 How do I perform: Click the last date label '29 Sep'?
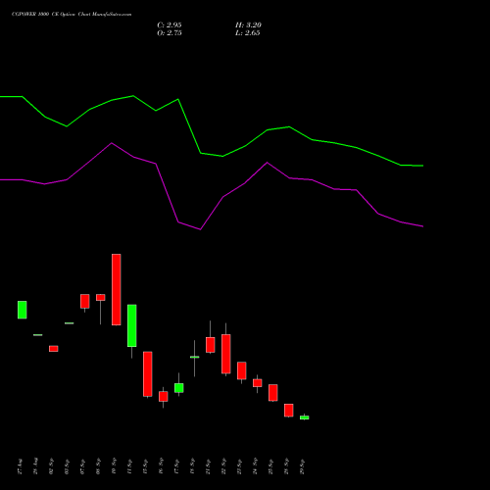pyautogui.click(x=302, y=466)
